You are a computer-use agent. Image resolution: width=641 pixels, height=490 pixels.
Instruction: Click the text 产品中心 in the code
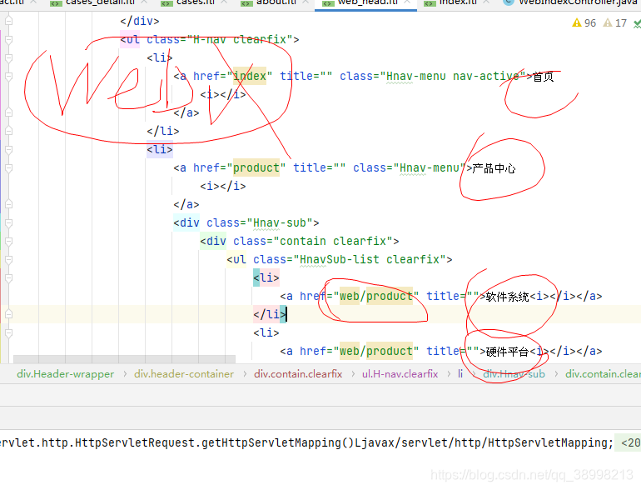point(494,168)
